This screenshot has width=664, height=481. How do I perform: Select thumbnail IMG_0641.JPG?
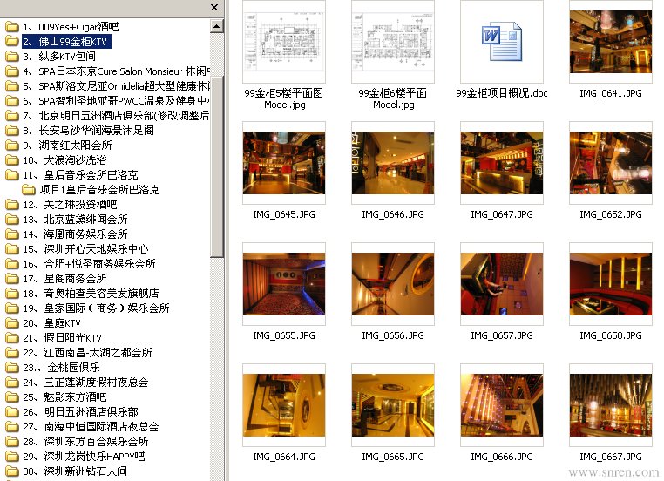tap(611, 42)
